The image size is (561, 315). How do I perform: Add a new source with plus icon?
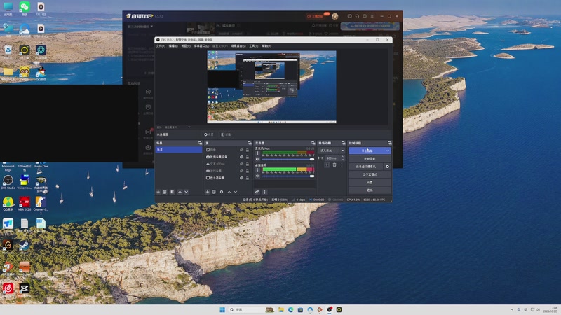coord(207,191)
